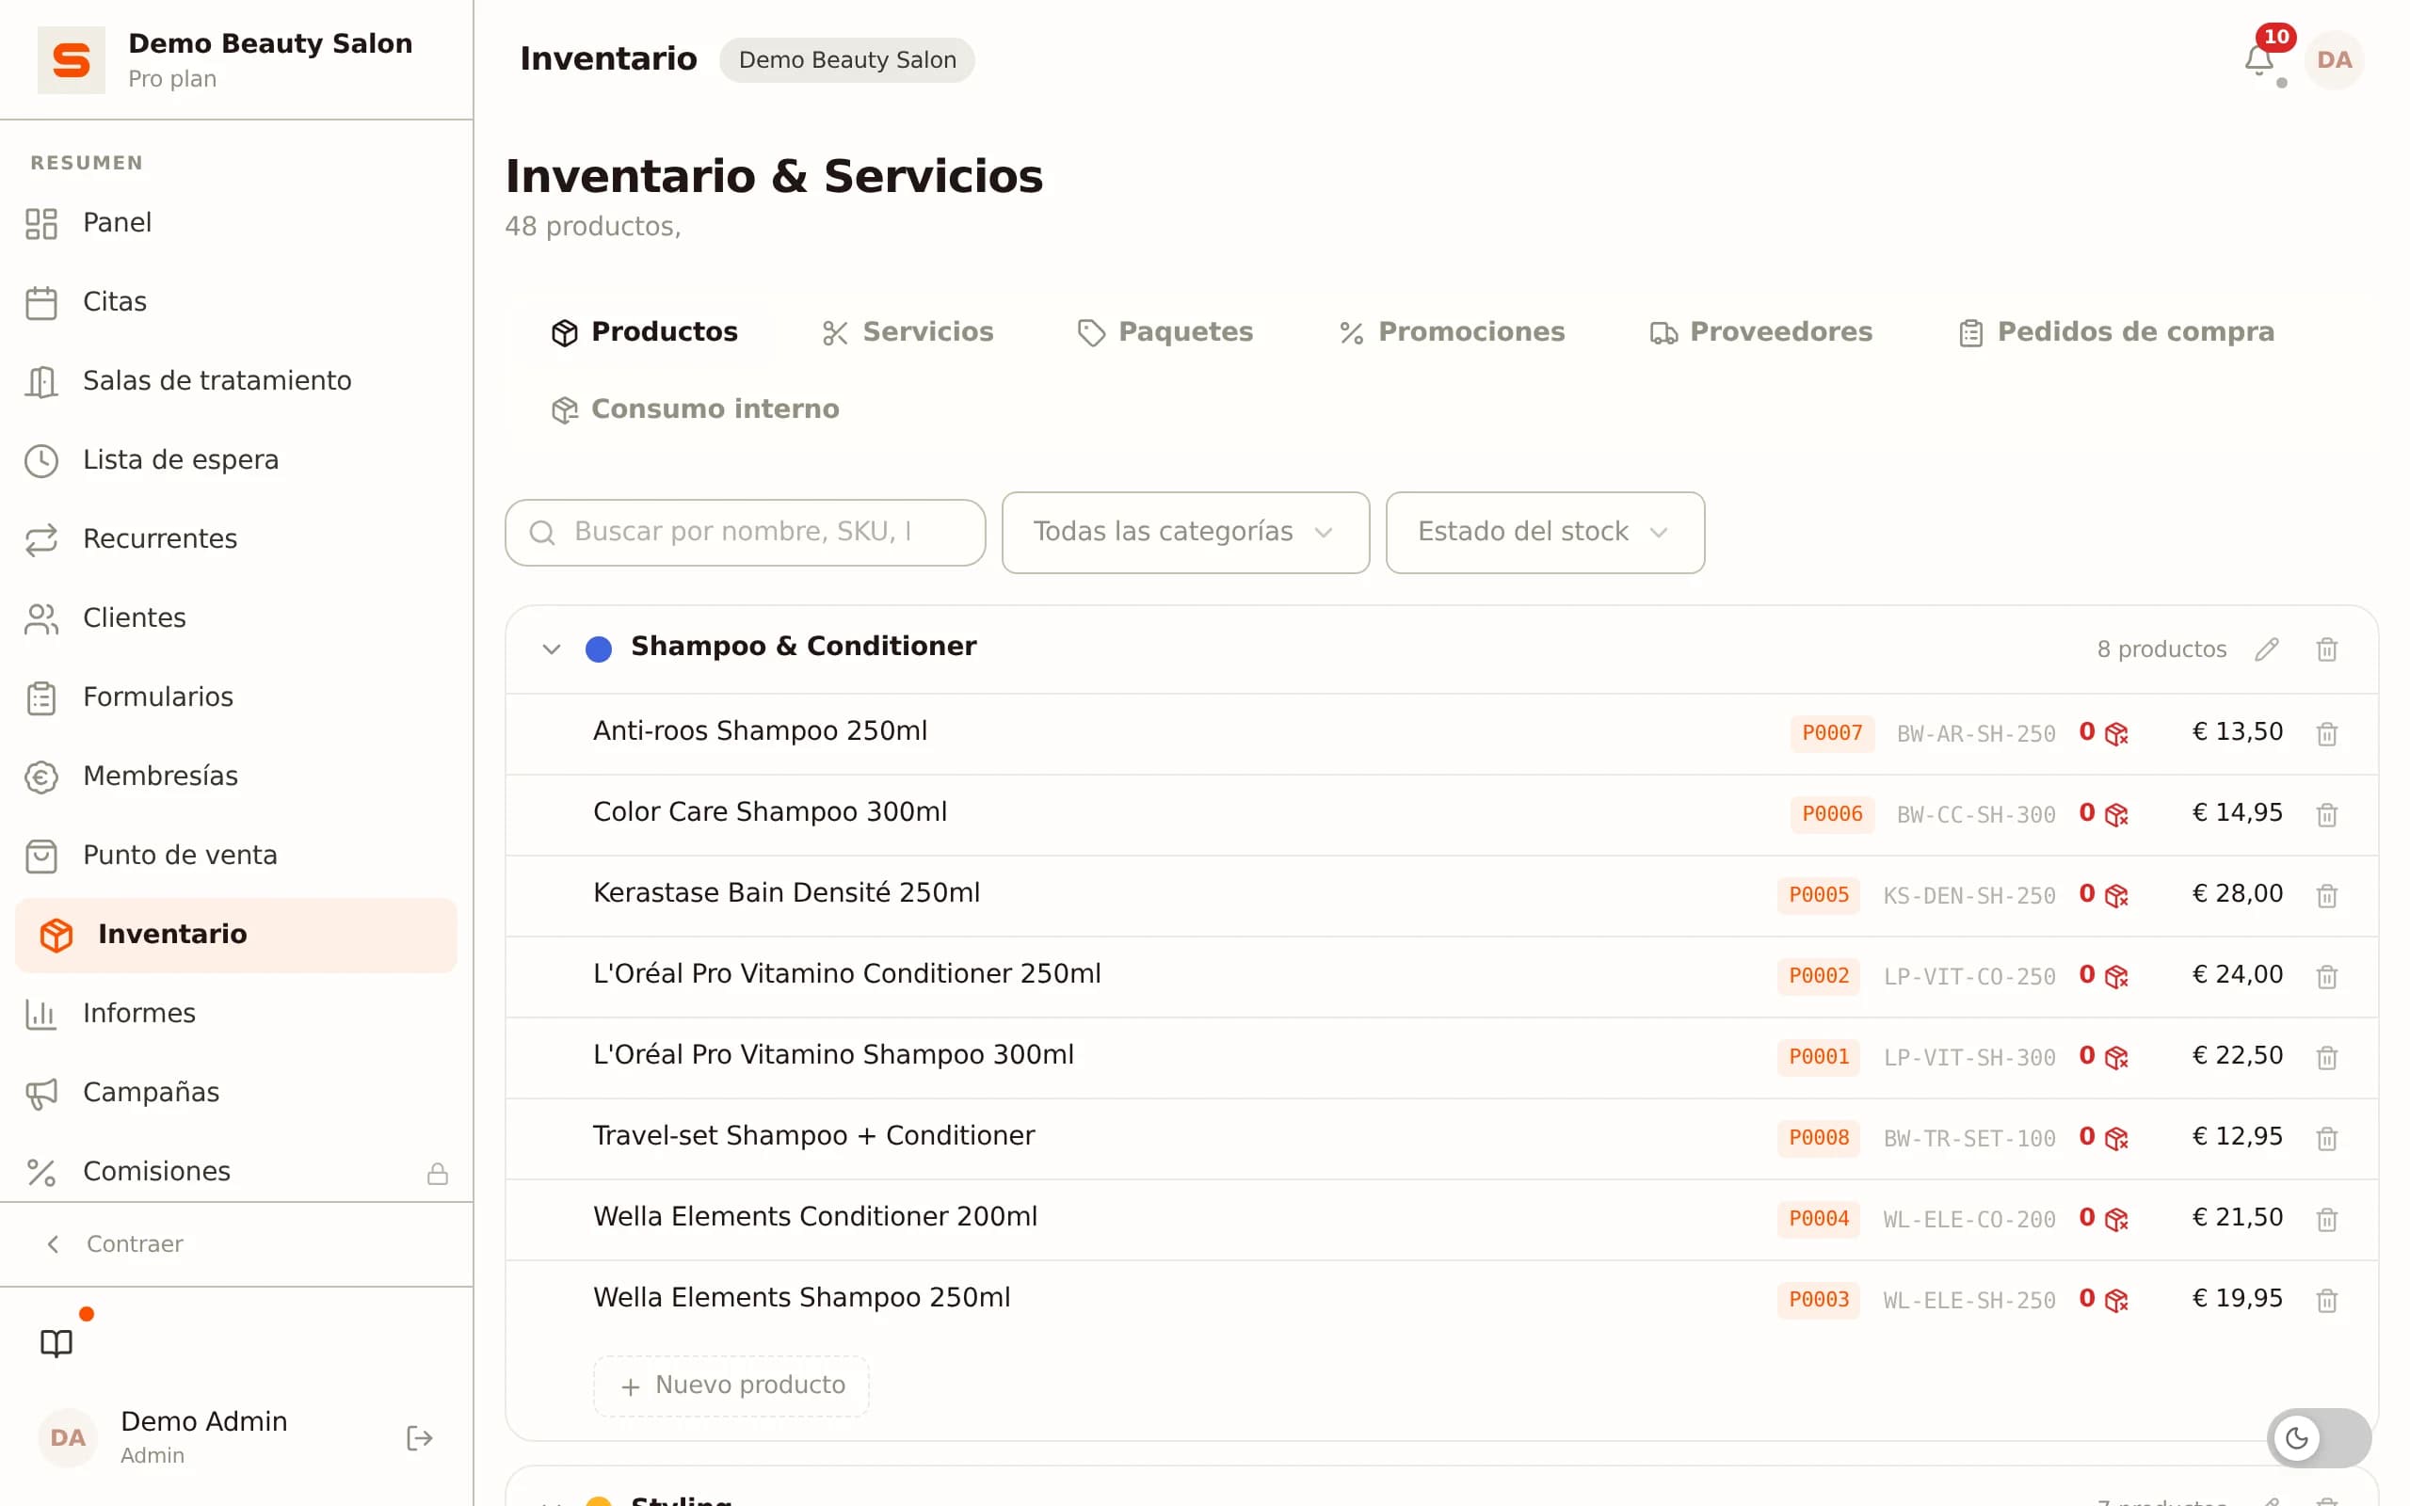Image resolution: width=2410 pixels, height=1506 pixels.
Task: Delete Kerastase Bain Densité 250ml product
Action: click(x=2326, y=895)
